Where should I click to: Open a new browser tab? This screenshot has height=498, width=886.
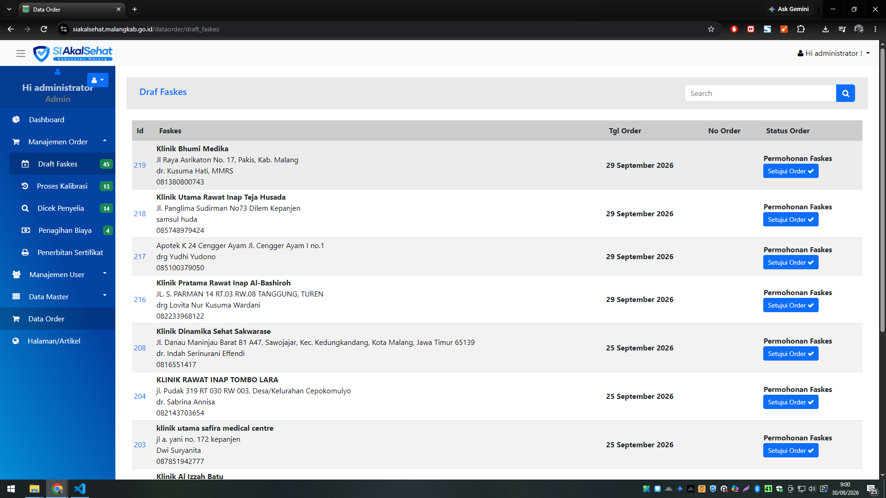[135, 9]
